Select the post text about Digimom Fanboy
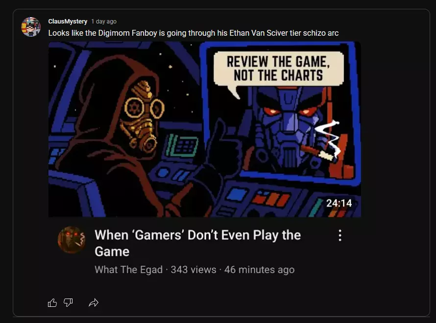This screenshot has height=323, width=436. coord(193,33)
